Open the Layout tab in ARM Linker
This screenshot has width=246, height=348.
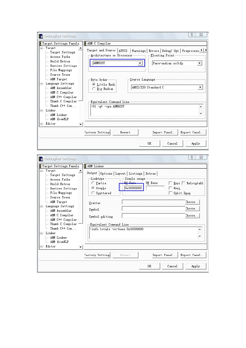[x=120, y=173]
